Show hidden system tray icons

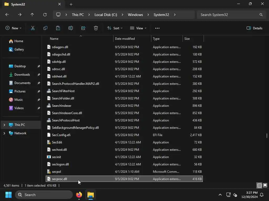[x=220, y=195]
